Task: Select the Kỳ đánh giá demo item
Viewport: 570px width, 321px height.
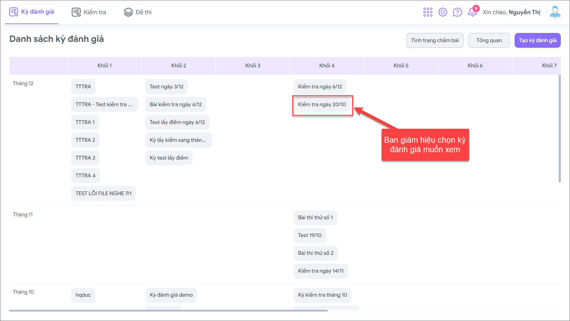Action: click(x=171, y=295)
